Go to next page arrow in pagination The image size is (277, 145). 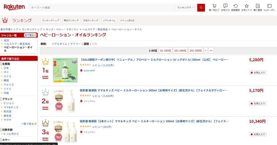point(206,51)
